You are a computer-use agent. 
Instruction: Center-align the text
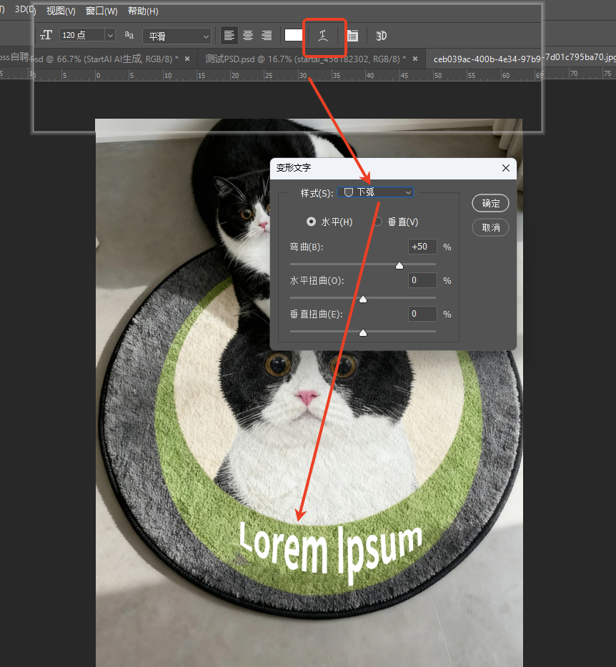248,36
